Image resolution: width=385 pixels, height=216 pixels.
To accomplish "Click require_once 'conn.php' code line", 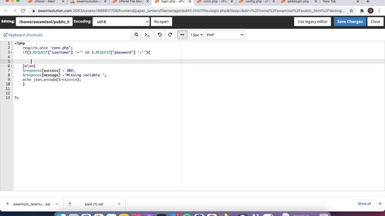I will tap(48, 48).
